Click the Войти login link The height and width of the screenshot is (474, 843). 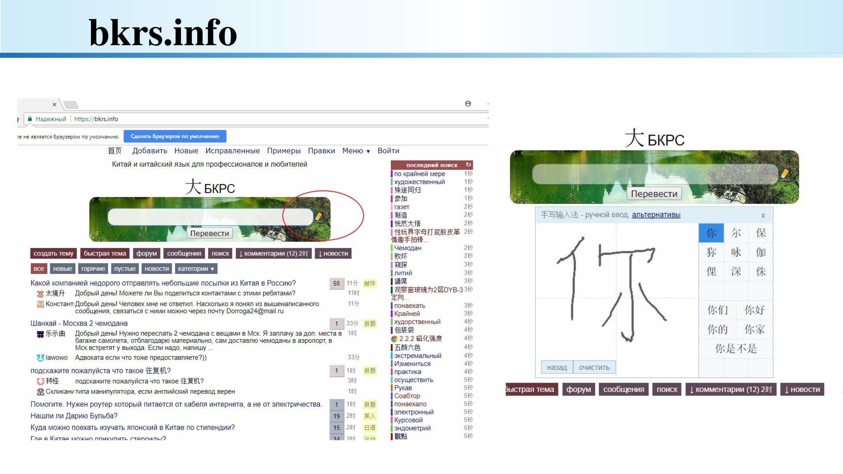(388, 151)
